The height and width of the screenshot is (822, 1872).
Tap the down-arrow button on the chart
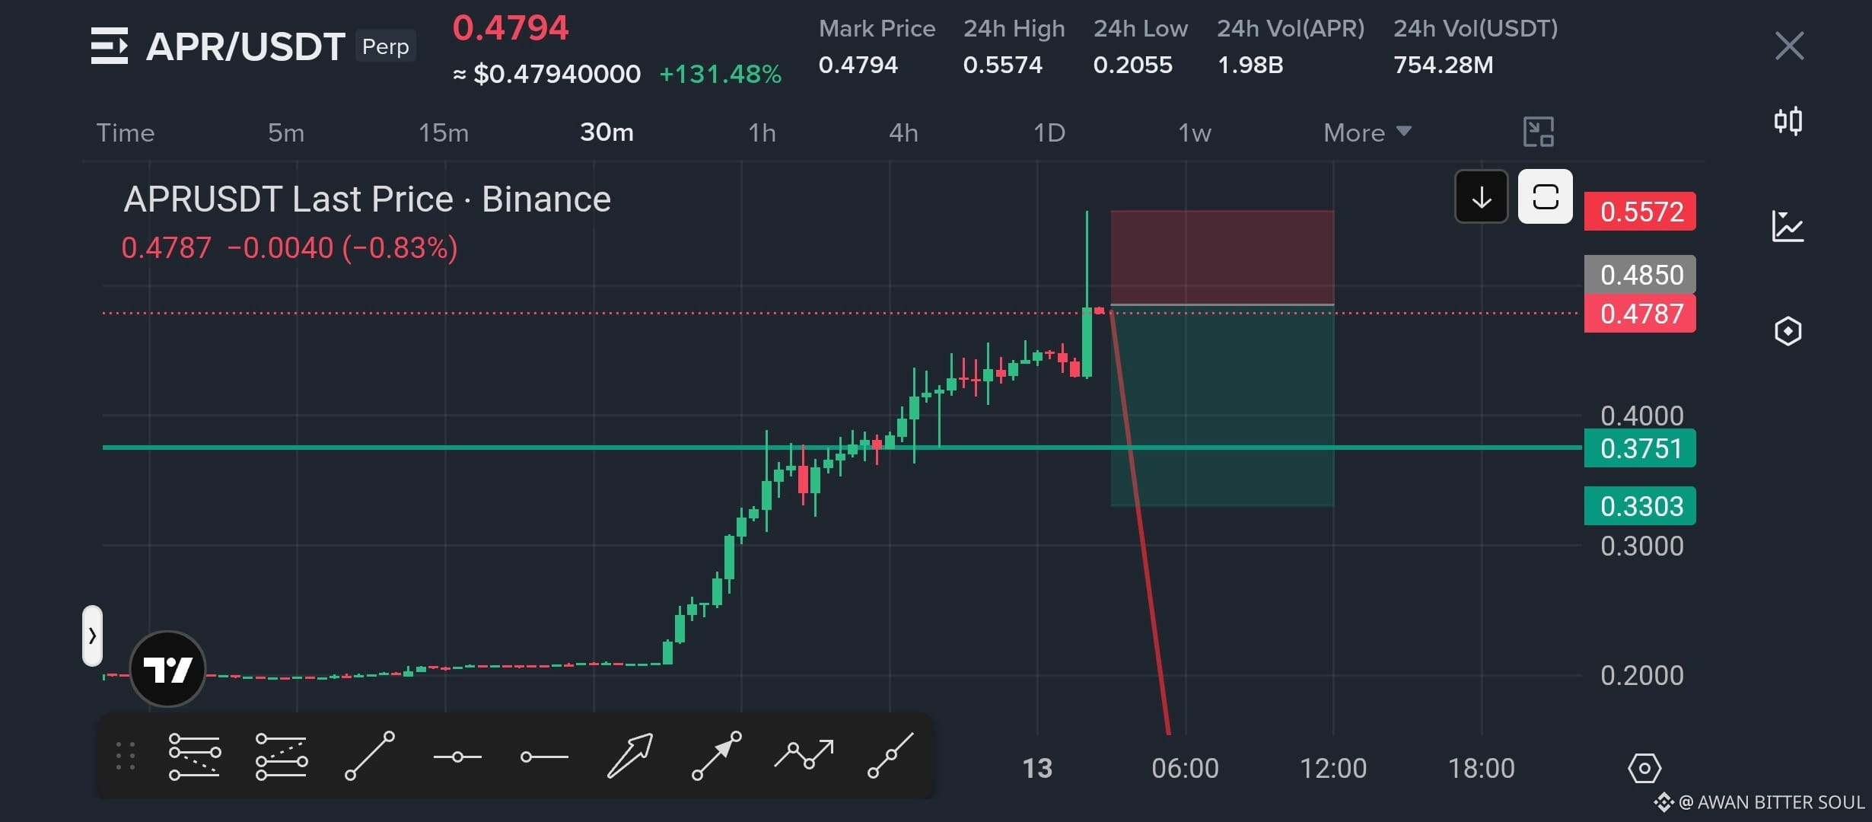click(1481, 196)
